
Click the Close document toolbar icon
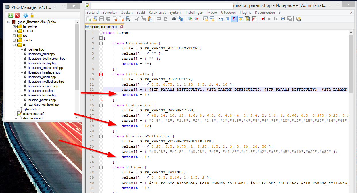[x=115, y=19]
